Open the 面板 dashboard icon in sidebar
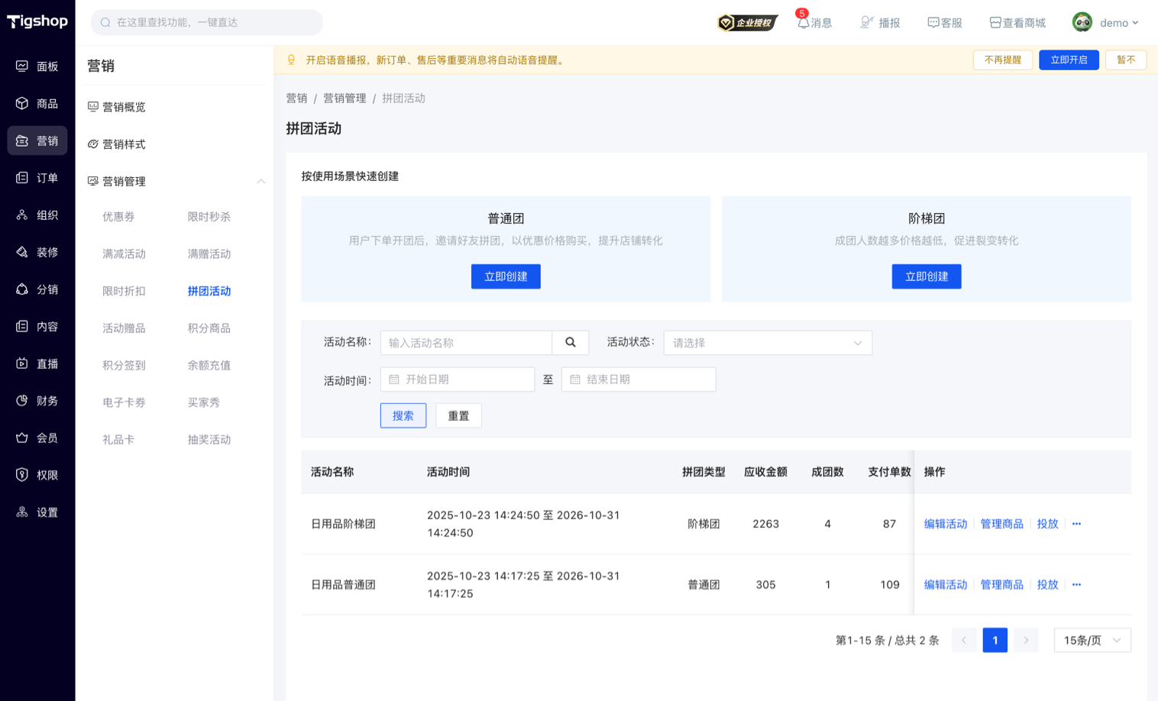This screenshot has height=701, width=1158. [22, 66]
